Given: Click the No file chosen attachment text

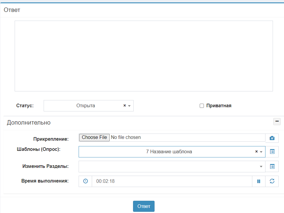Looking at the screenshot, I should [x=126, y=137].
